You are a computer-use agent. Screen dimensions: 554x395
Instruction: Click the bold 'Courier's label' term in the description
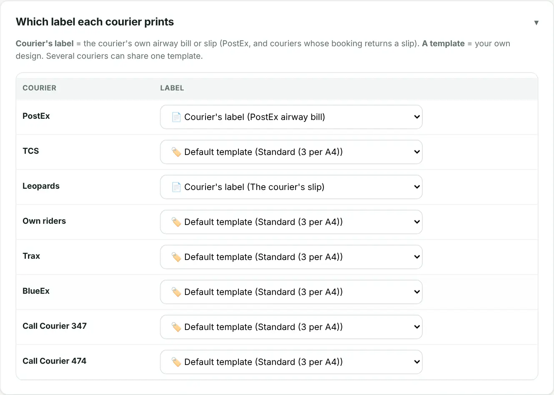point(45,44)
